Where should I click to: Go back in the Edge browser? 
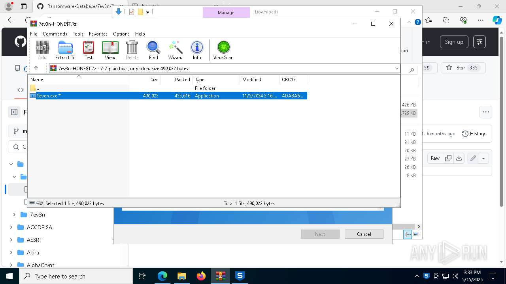coord(11,20)
